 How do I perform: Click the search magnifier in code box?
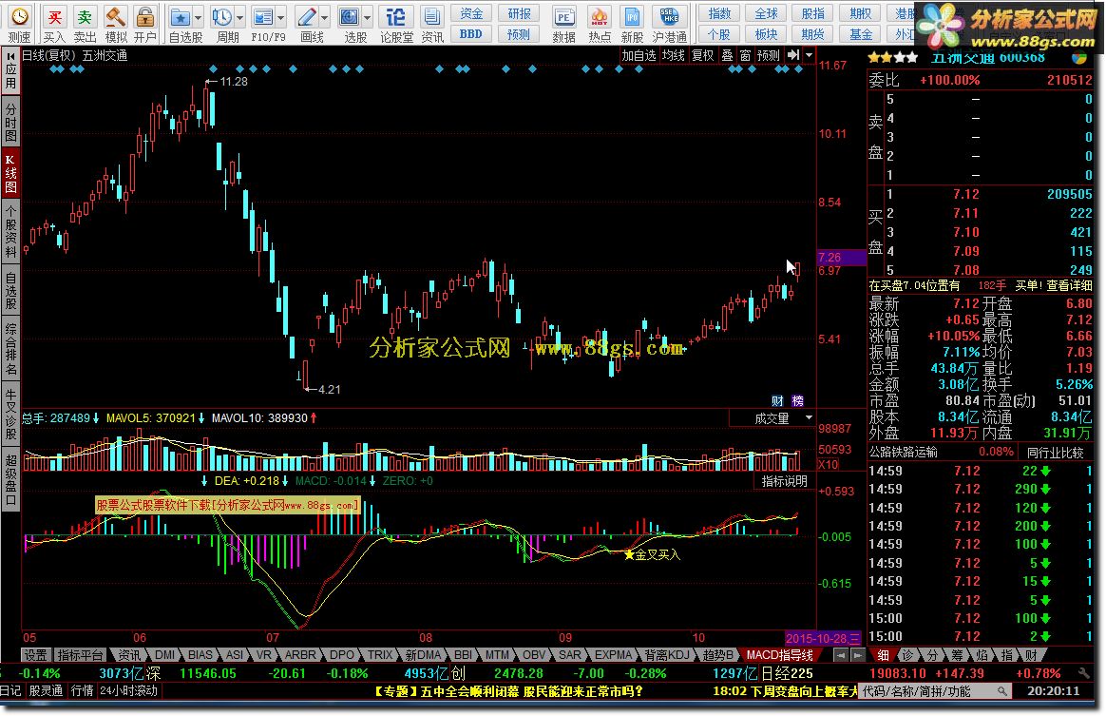[x=1001, y=691]
